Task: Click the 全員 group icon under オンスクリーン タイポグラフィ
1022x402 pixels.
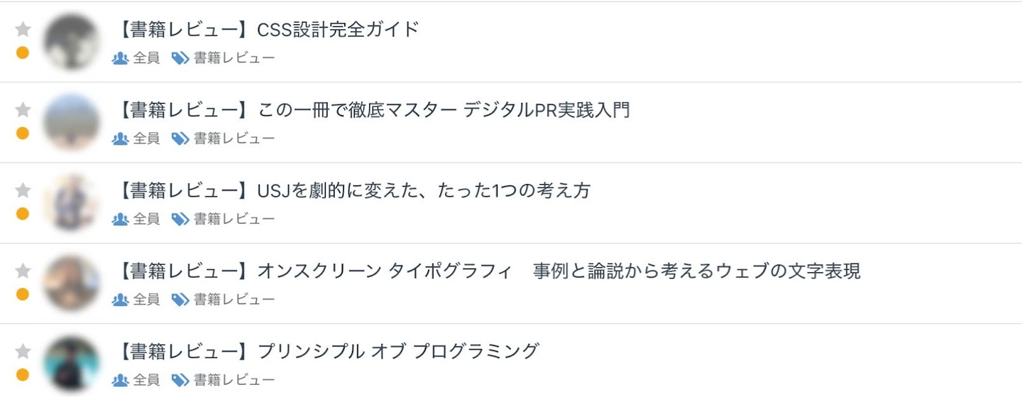Action: (x=121, y=300)
